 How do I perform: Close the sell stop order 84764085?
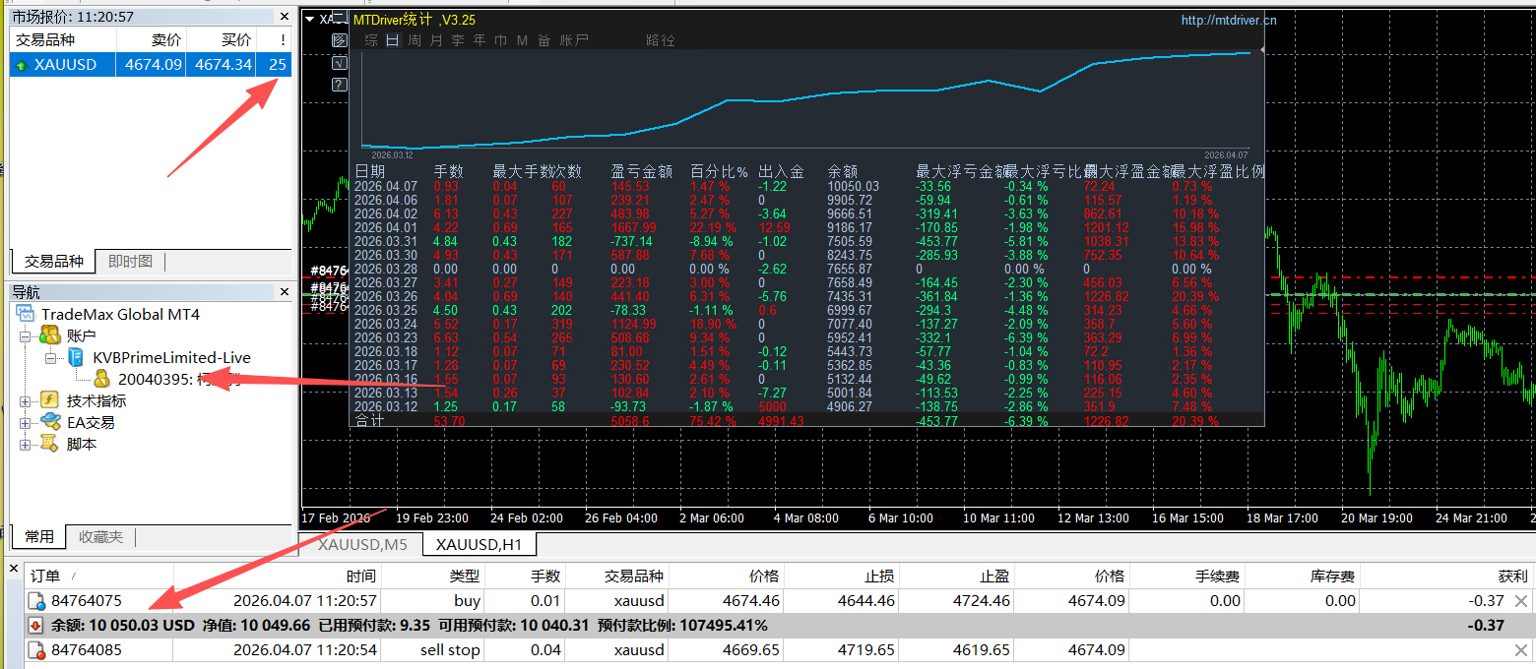1521,650
